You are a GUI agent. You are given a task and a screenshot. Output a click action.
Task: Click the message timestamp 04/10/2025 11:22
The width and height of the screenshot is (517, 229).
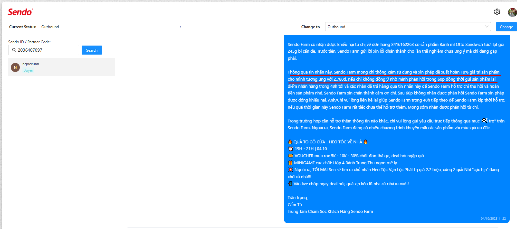[x=493, y=219]
